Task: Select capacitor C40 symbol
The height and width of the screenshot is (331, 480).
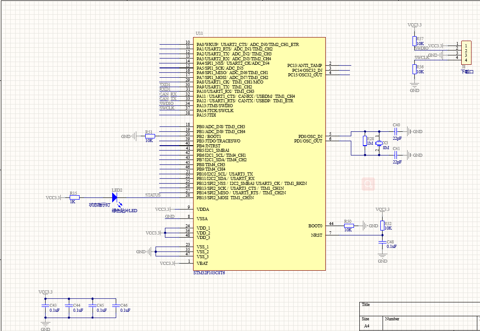Action: [396, 131]
